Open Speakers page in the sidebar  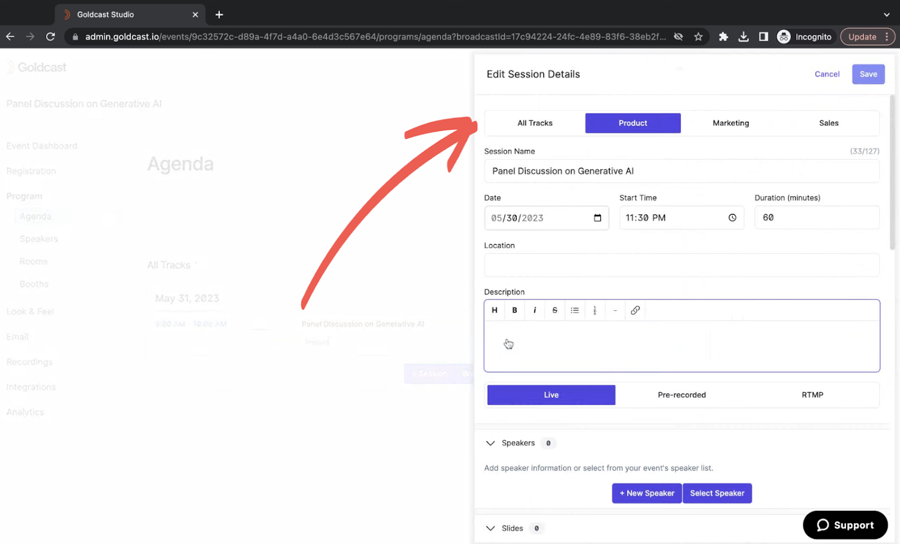(39, 239)
